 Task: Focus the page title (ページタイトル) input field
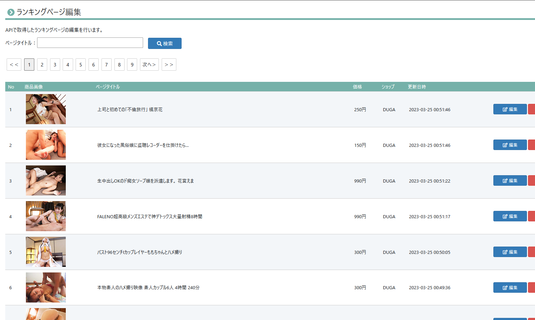[90, 43]
